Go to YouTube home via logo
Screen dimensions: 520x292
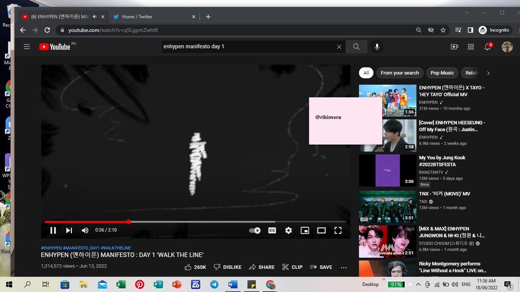coord(55,47)
